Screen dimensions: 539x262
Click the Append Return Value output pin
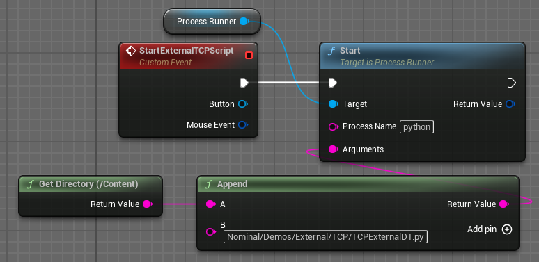tap(503, 204)
